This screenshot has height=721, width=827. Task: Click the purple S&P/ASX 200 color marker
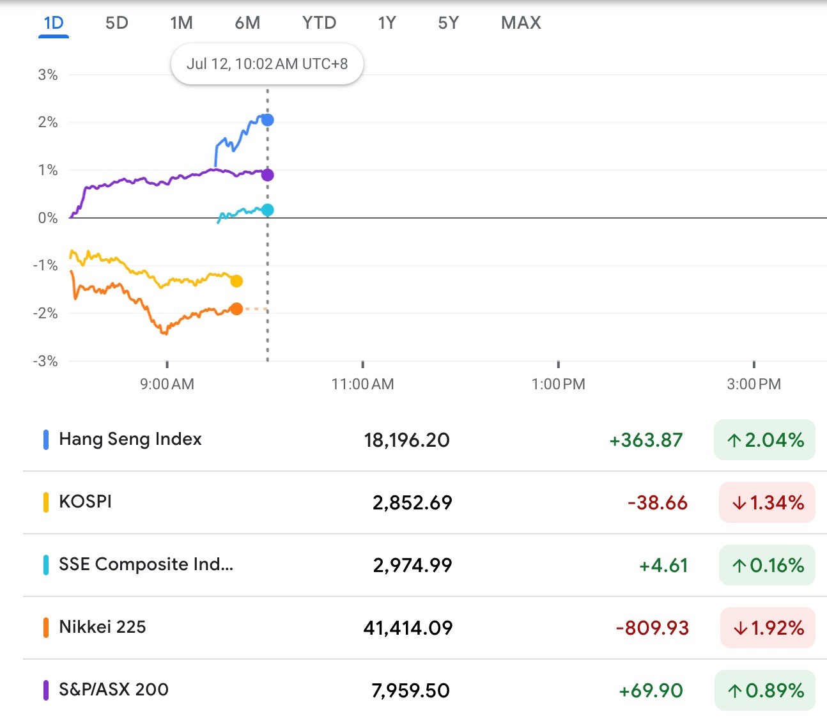[46, 690]
